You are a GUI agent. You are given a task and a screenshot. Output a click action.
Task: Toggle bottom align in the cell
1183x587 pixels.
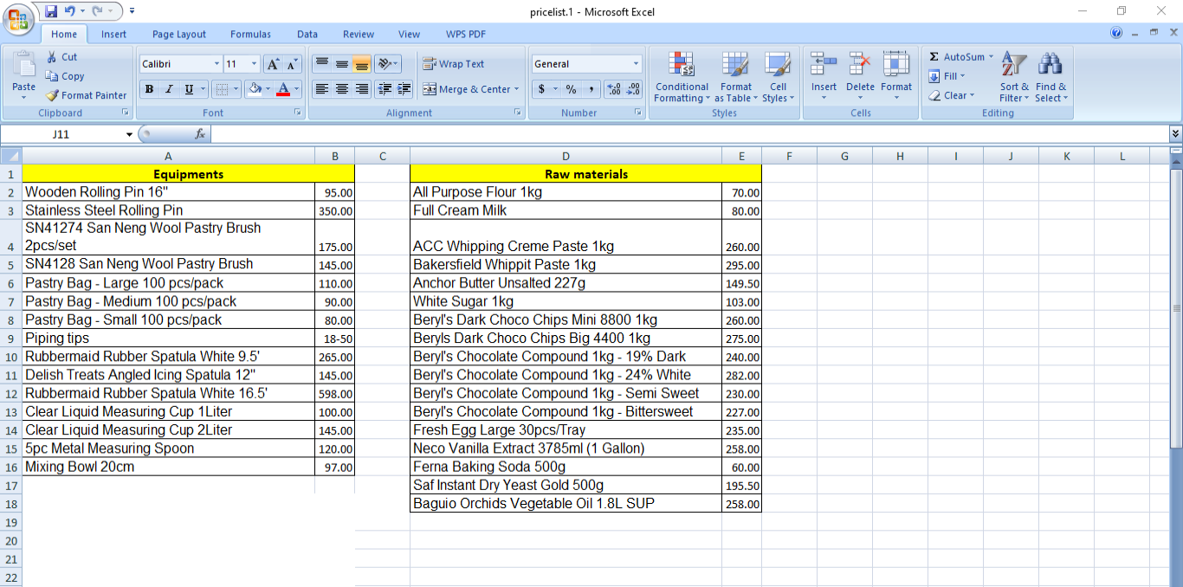(361, 64)
